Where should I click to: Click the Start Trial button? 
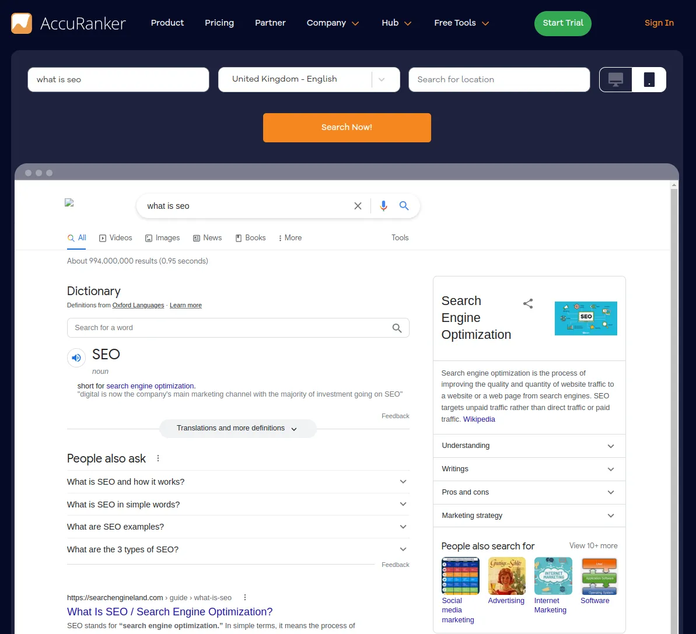[562, 23]
